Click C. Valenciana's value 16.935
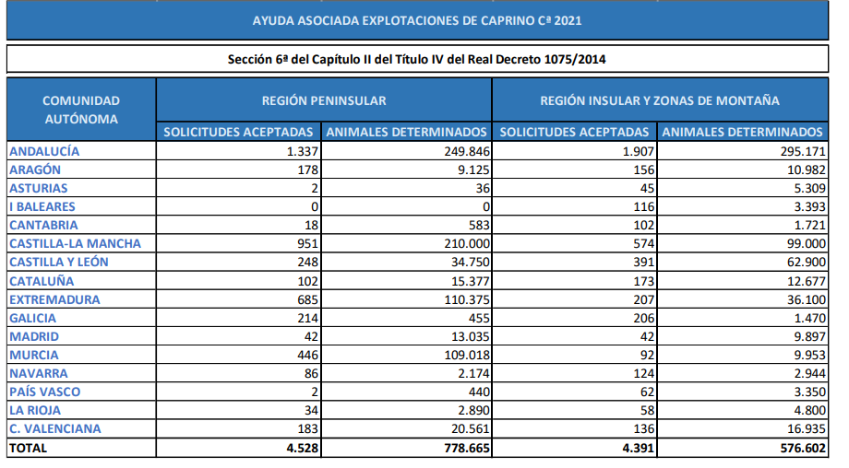The height and width of the screenshot is (468, 849). tap(807, 428)
